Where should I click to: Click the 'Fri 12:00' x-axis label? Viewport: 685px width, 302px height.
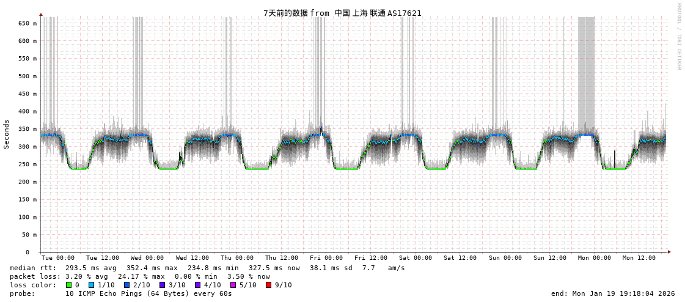click(x=371, y=258)
